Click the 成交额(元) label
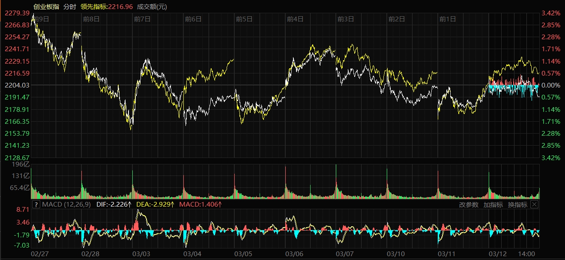This screenshot has height=260, width=565. 152,6
